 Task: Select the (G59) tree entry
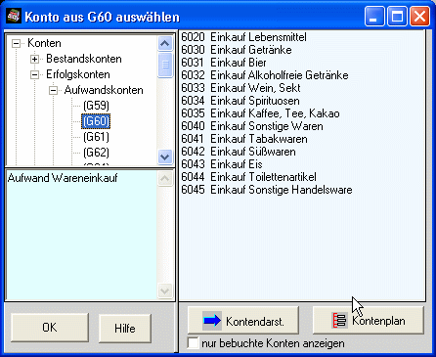[x=96, y=106]
